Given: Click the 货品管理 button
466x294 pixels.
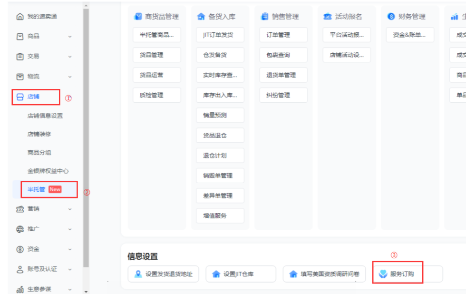Looking at the screenshot, I should click(156, 55).
